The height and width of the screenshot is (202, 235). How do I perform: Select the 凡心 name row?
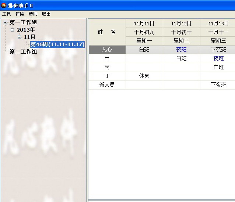click(x=107, y=50)
